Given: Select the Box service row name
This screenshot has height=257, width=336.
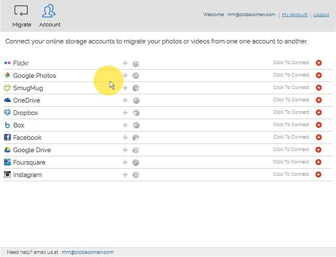Looking at the screenshot, I should click(x=19, y=125).
